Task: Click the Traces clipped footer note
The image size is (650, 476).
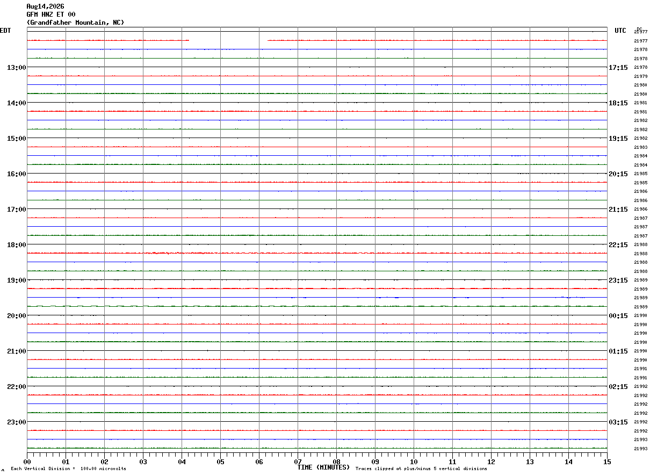Action: [421, 469]
